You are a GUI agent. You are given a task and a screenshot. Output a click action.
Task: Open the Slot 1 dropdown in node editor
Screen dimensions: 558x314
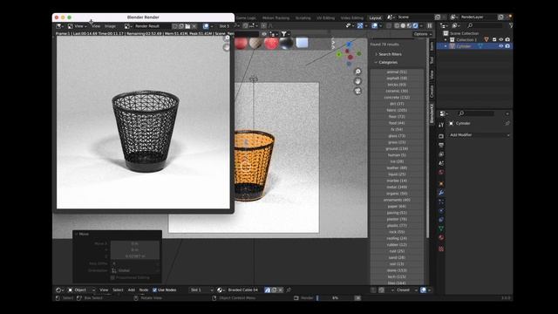pyautogui.click(x=201, y=290)
